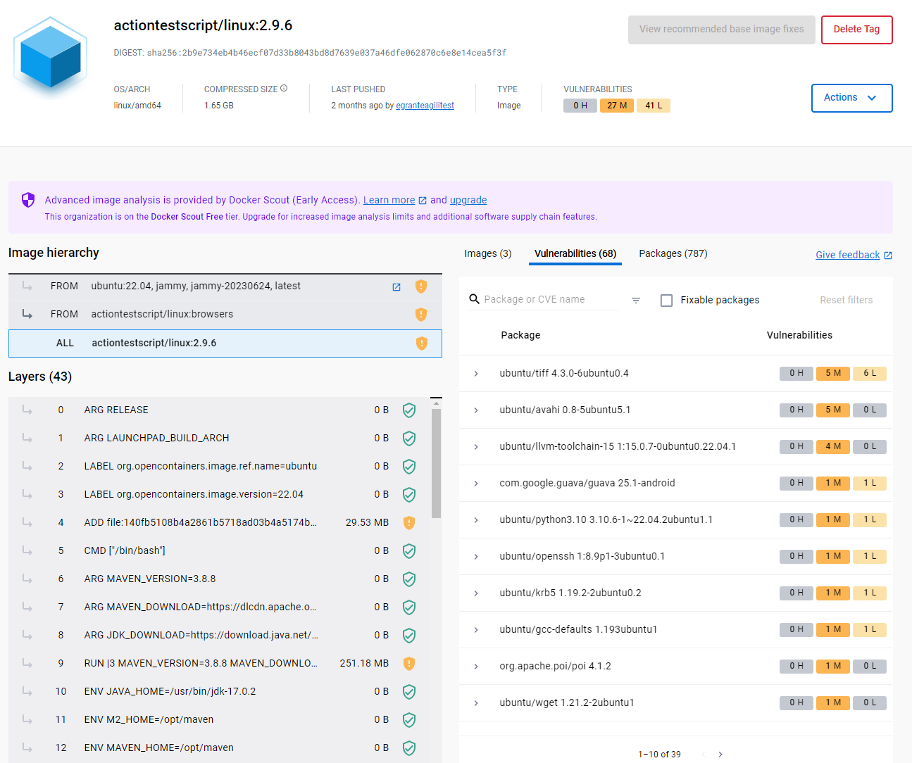
Task: Click the 0 H vulnerabilities badge in header
Action: (x=580, y=106)
